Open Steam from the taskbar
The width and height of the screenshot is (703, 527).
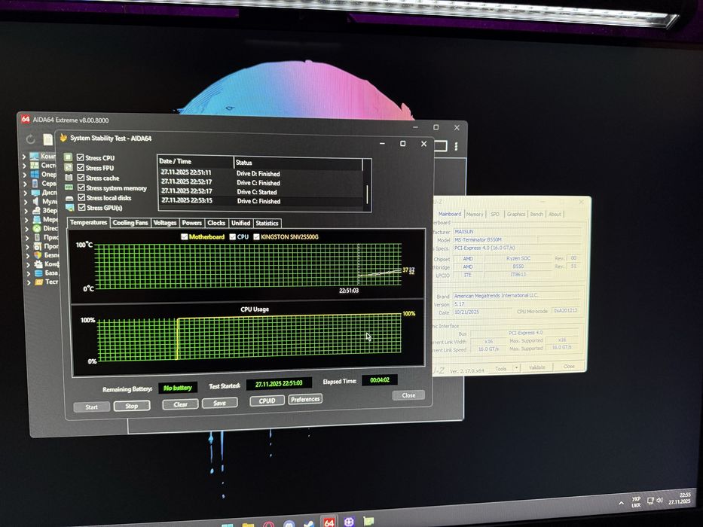309,523
